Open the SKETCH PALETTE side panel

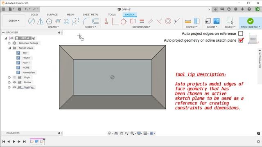click(260, 60)
